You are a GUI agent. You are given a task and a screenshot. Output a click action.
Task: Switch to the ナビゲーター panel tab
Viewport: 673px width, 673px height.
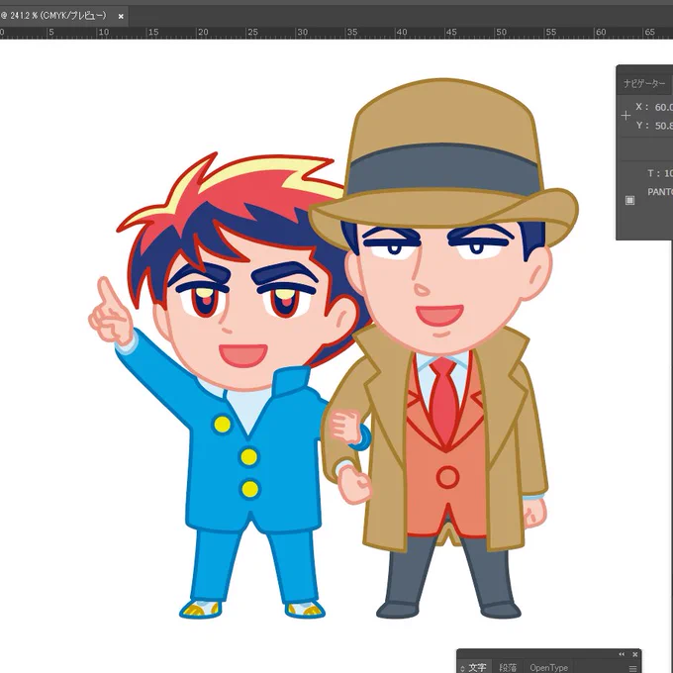(x=644, y=83)
